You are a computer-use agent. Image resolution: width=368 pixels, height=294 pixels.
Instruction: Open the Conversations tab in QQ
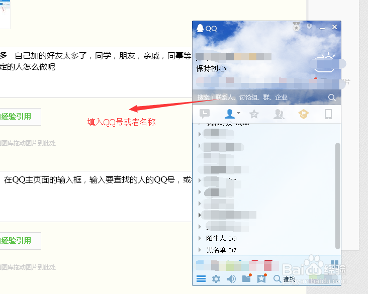coord(205,114)
